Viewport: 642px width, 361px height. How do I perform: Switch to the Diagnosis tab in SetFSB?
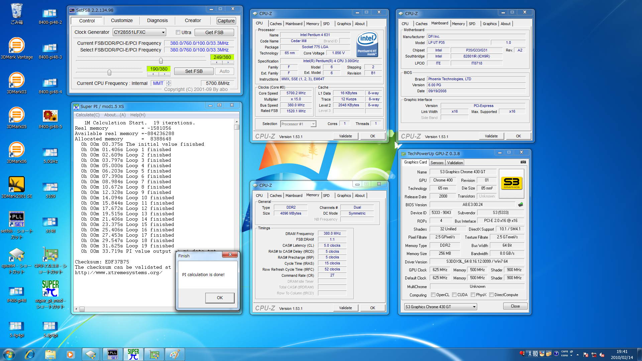pyautogui.click(x=157, y=21)
